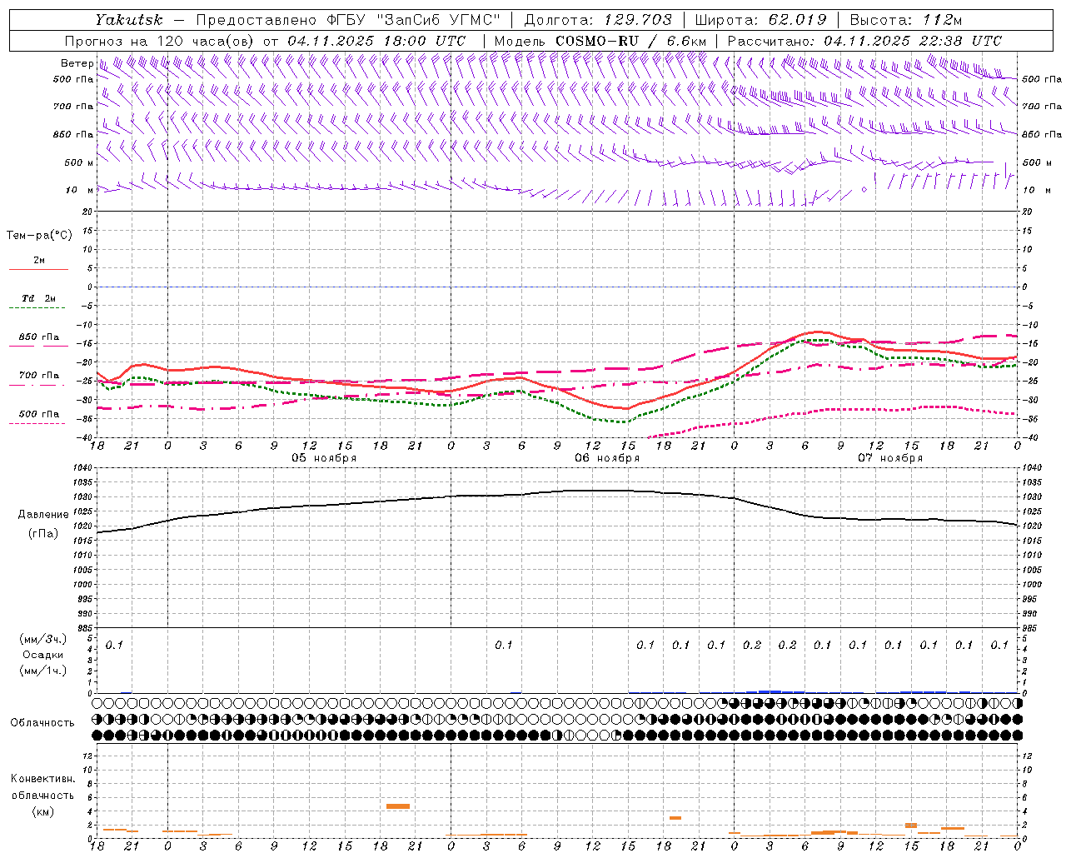Click the Осадки precipitation label
Viewport: 1066px width, 853px height.
click(x=42, y=655)
